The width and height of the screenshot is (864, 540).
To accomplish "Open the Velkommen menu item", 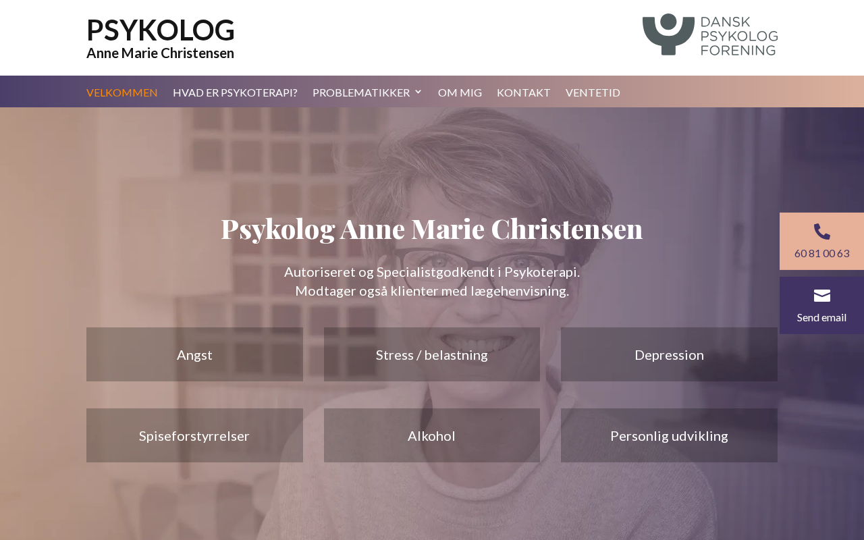I will [122, 92].
